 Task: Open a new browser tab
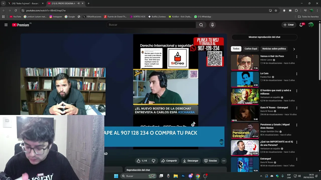click(89, 3)
